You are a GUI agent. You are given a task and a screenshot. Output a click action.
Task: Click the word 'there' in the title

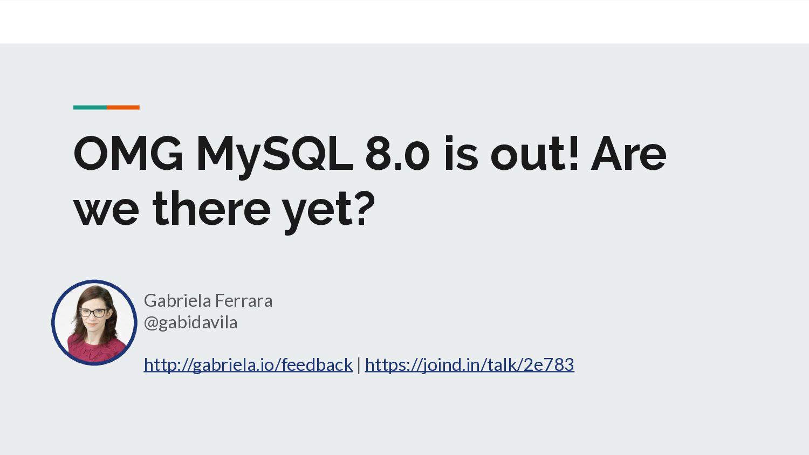click(x=211, y=208)
